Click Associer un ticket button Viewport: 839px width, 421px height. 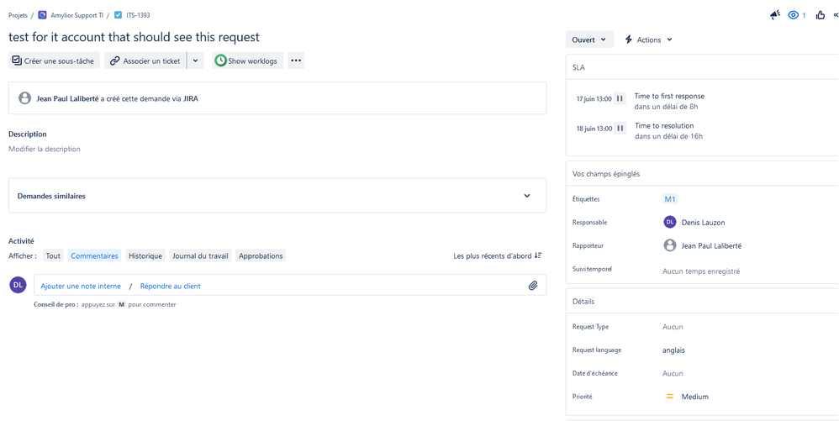pos(145,61)
